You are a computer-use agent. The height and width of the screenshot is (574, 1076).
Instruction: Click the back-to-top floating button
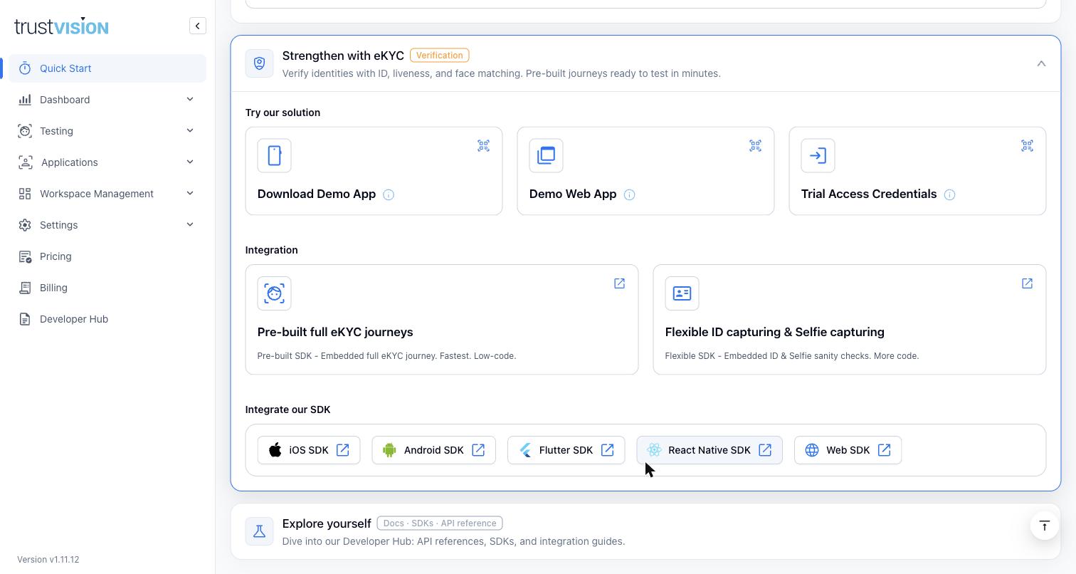[x=1045, y=526]
